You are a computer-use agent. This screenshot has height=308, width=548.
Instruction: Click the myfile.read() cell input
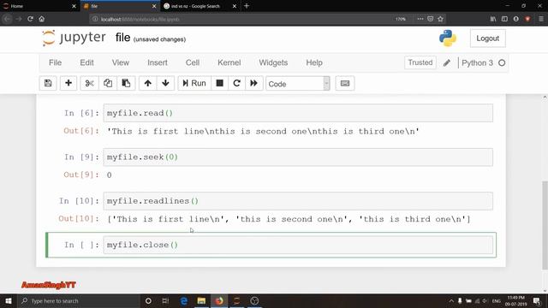click(x=298, y=113)
